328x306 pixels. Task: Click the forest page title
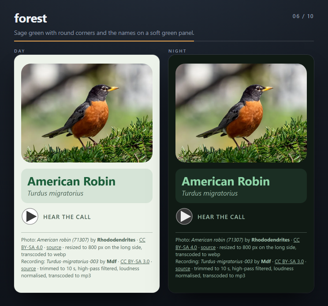pos(30,18)
